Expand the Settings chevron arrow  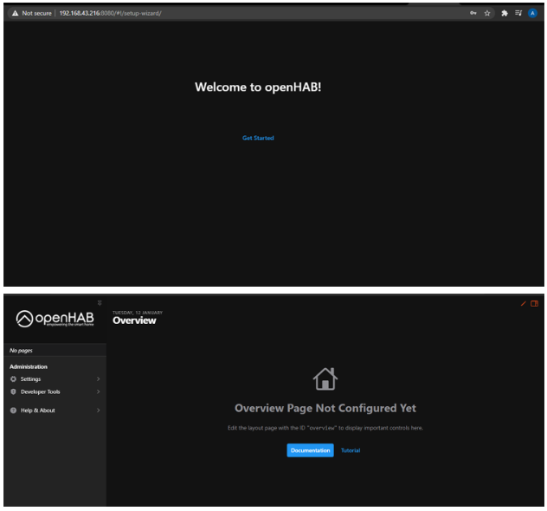point(98,378)
